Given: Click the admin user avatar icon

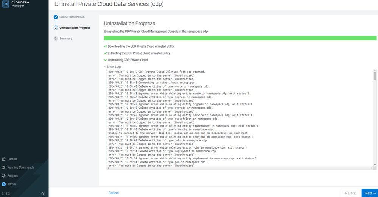Looking at the screenshot, I should 4,184.
